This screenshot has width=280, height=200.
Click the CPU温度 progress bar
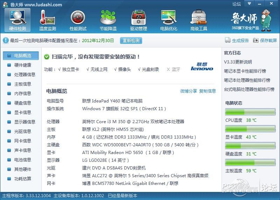[250, 112]
